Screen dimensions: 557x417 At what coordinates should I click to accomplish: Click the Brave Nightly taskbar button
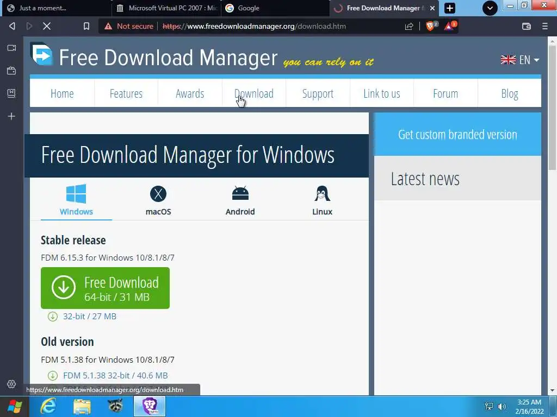pyautogui.click(x=150, y=406)
